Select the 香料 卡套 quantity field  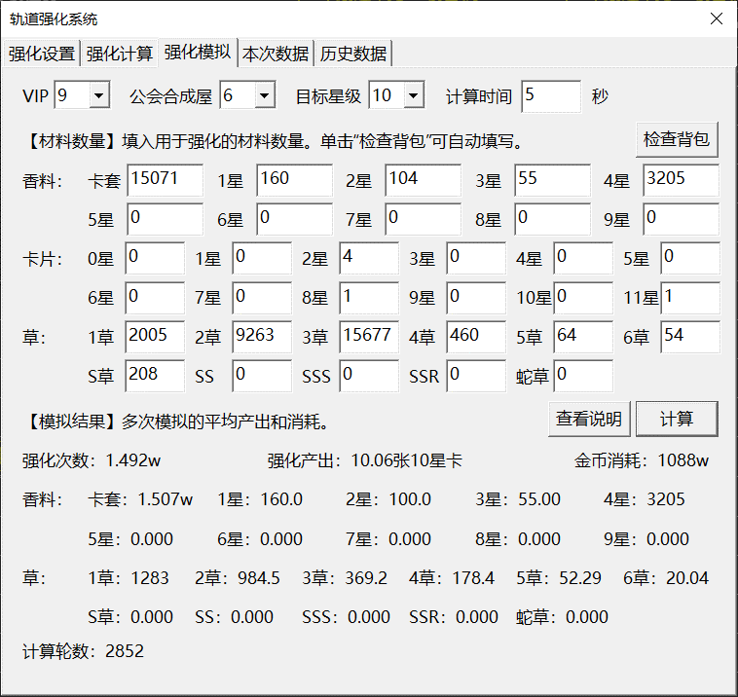click(165, 181)
